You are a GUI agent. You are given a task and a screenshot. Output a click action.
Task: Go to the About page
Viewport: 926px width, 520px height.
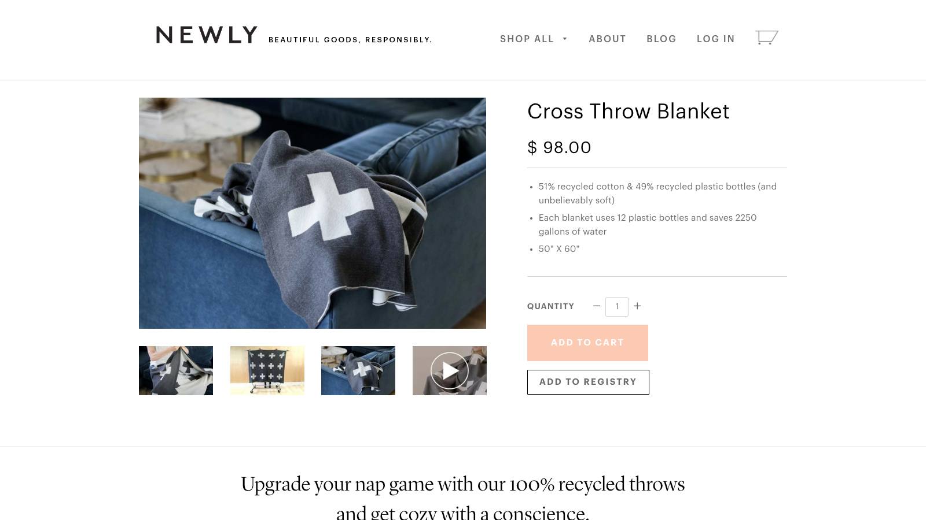point(607,39)
